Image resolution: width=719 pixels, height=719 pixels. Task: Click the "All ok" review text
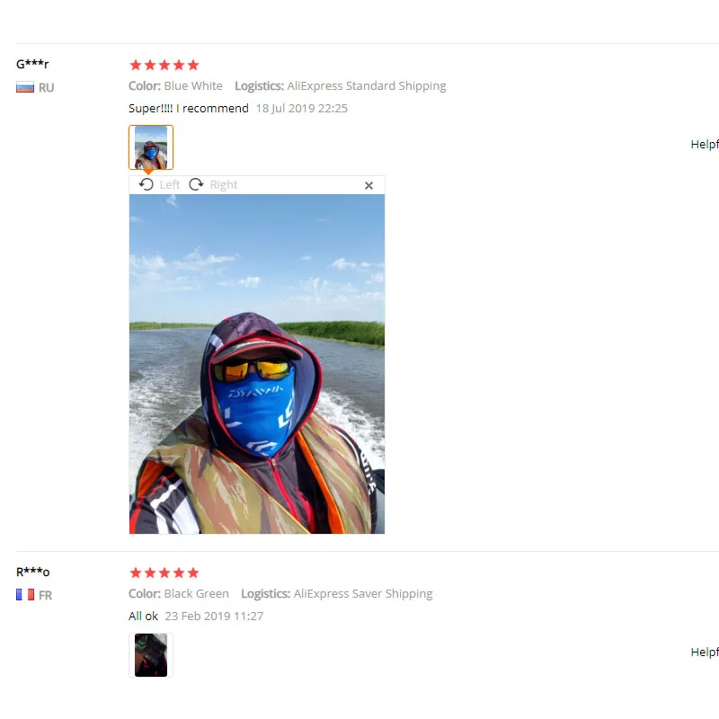pos(145,617)
